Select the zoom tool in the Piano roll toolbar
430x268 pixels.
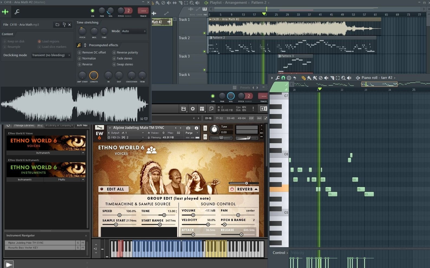pyautogui.click(x=343, y=78)
